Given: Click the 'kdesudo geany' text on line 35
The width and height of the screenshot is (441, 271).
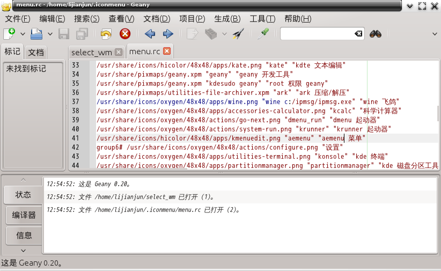Looking at the screenshot, I should [x=233, y=84].
